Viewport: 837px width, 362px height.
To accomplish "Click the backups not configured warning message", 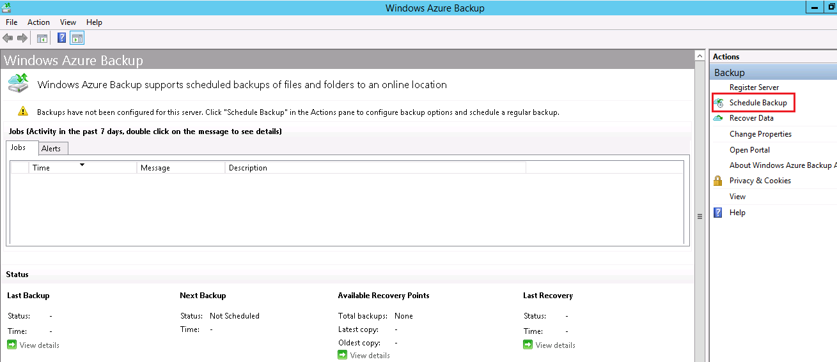I will point(298,112).
